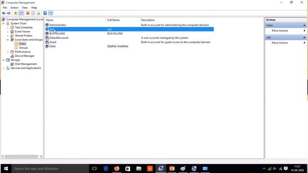Image resolution: width=308 pixels, height=173 pixels.
Task: Click scroll-right arrow of tree scrollbar
Action: pyautogui.click(x=41, y=157)
